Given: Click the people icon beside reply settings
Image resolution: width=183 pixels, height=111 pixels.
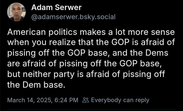Looking at the screenshot, I should point(86,100).
